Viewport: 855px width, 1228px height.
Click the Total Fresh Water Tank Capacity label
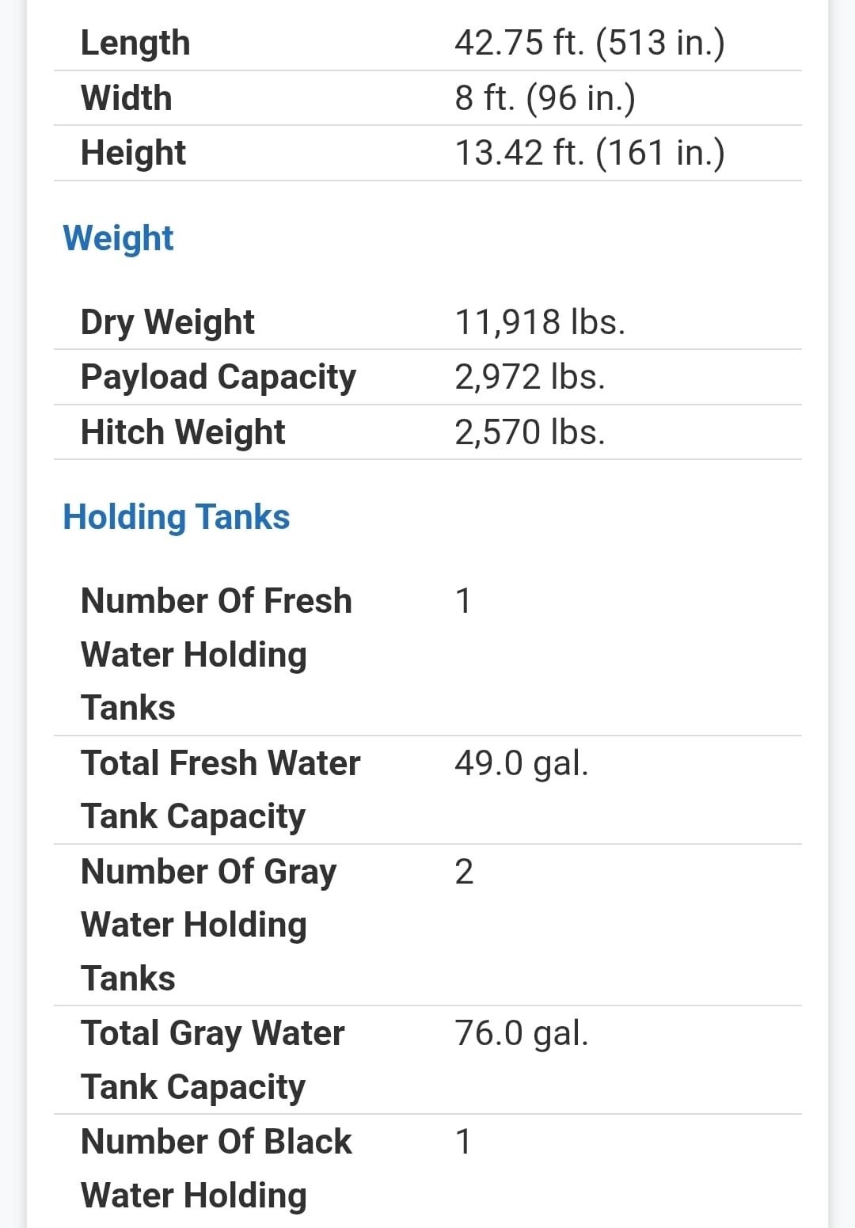(220, 789)
